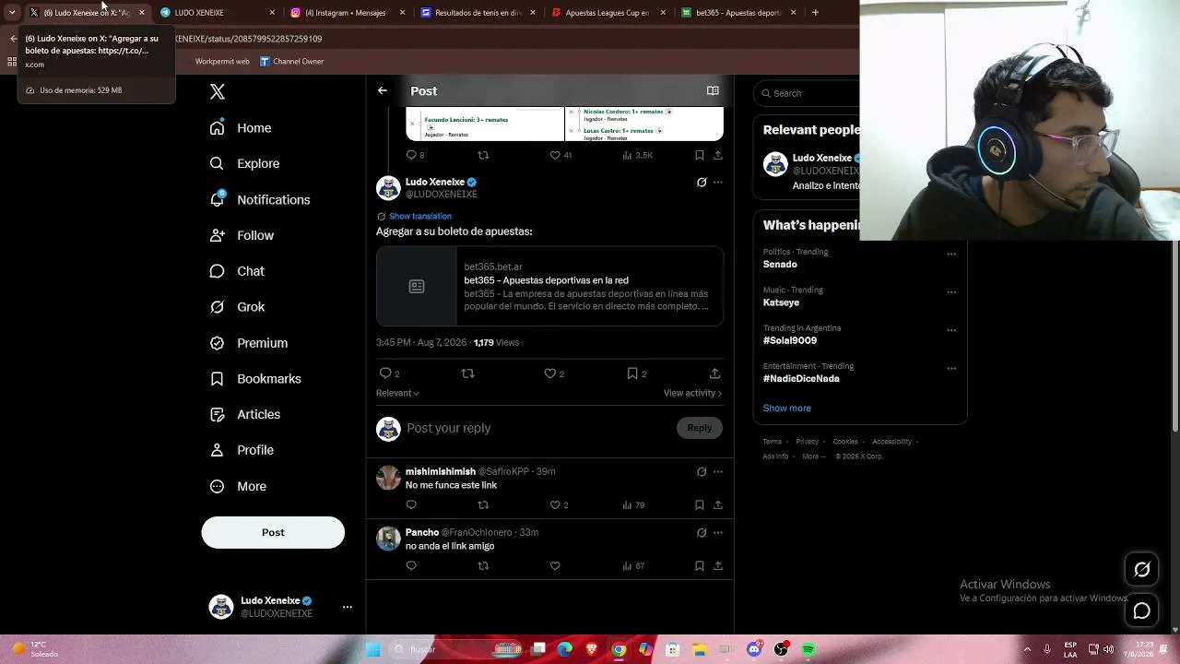Open Notifications in the sidebar
Image resolution: width=1180 pixels, height=664 pixels.
[260, 199]
